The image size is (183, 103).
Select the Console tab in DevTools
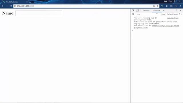coord(157,10)
